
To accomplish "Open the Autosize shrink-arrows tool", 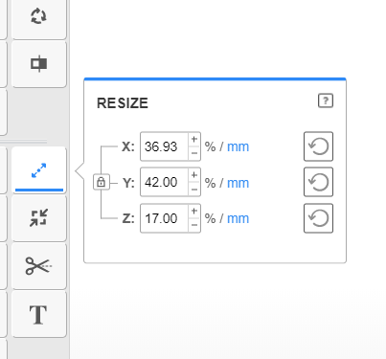I will [x=39, y=218].
